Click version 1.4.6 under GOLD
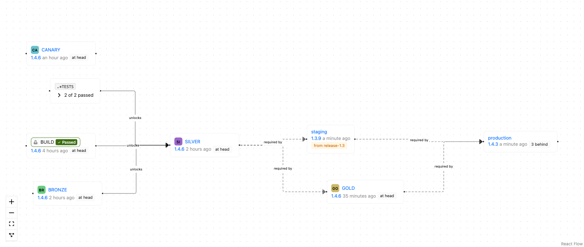 pyautogui.click(x=336, y=196)
